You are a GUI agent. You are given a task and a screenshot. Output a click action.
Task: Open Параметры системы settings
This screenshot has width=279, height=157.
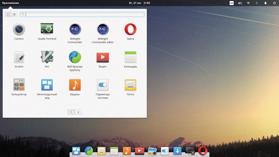click(x=103, y=85)
